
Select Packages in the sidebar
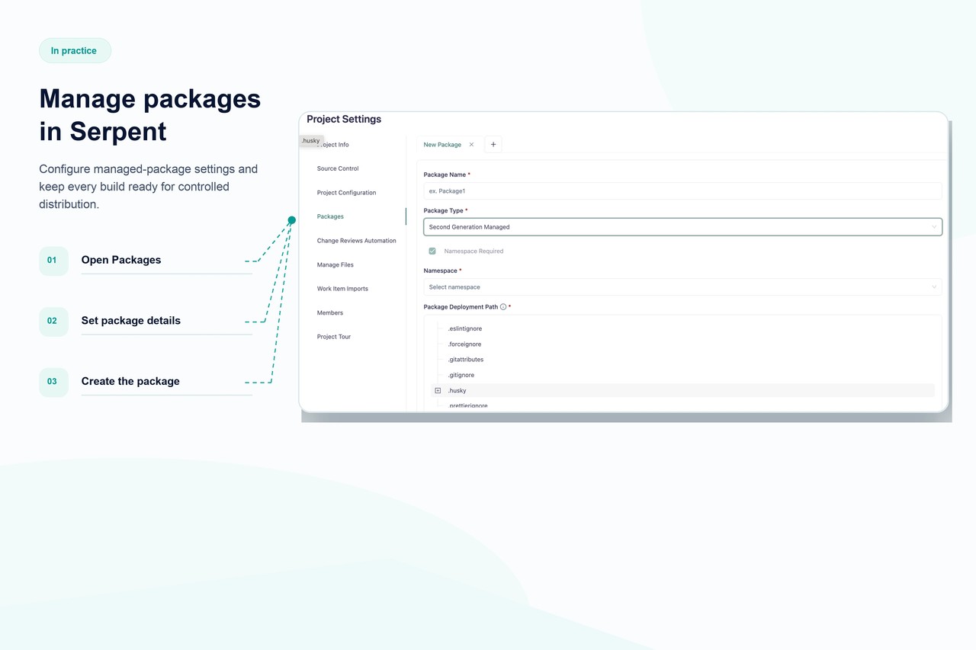(330, 216)
